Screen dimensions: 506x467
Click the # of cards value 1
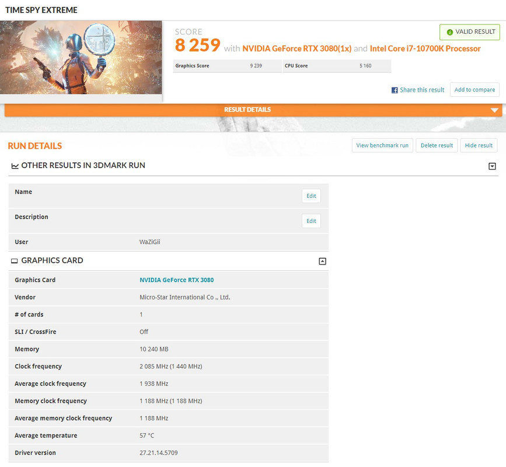pos(141,315)
